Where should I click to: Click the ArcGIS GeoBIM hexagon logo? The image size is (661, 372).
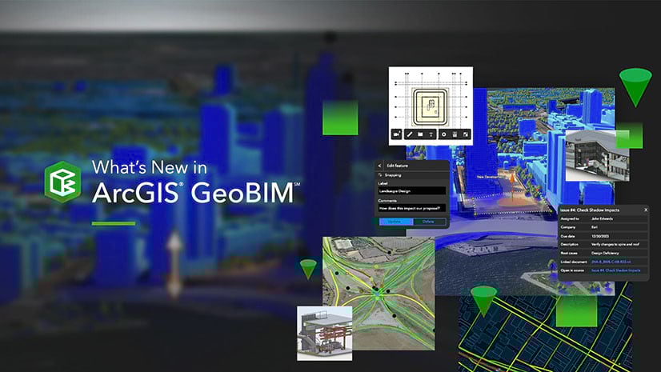tap(62, 182)
